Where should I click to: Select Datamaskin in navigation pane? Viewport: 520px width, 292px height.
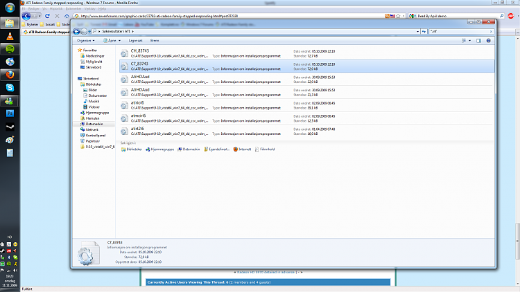pos(92,124)
